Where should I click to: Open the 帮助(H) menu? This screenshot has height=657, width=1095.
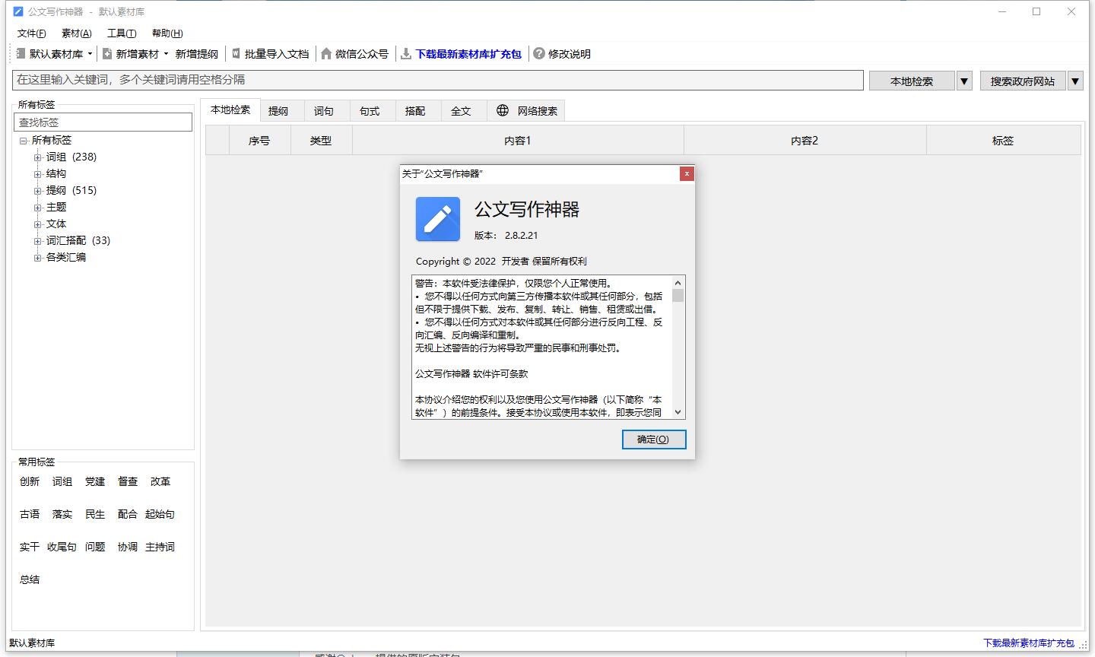click(167, 33)
